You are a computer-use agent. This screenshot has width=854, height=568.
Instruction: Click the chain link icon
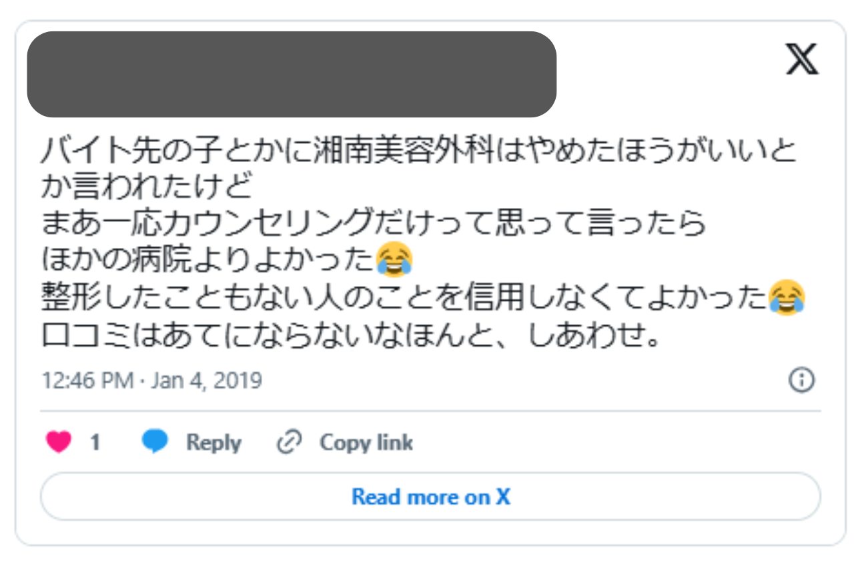coord(290,442)
